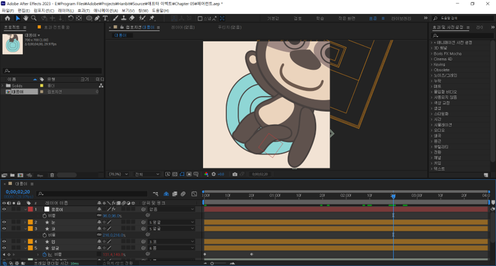Open the graph editor icon
The image size is (496, 266).
coord(194,194)
